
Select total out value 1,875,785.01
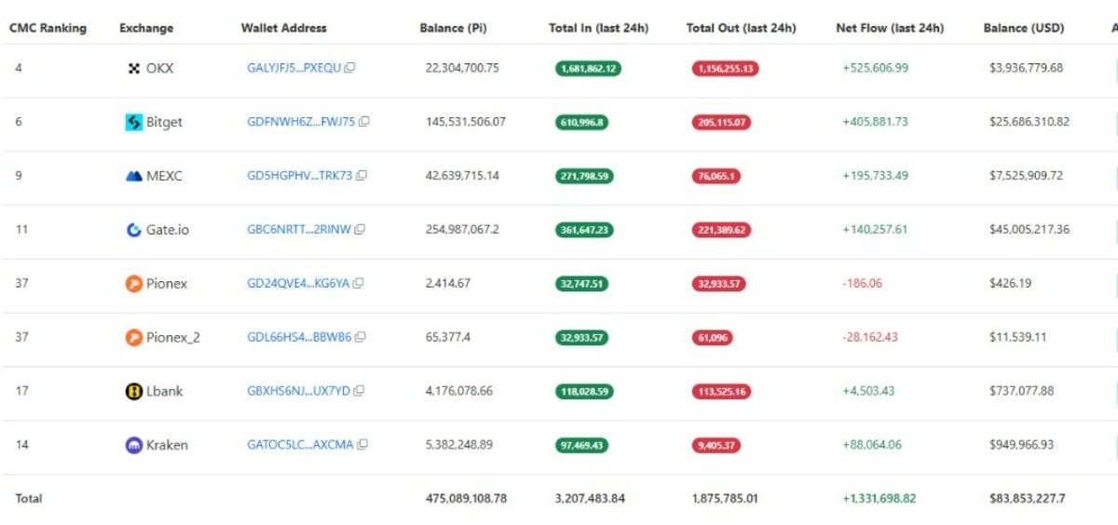725,499
